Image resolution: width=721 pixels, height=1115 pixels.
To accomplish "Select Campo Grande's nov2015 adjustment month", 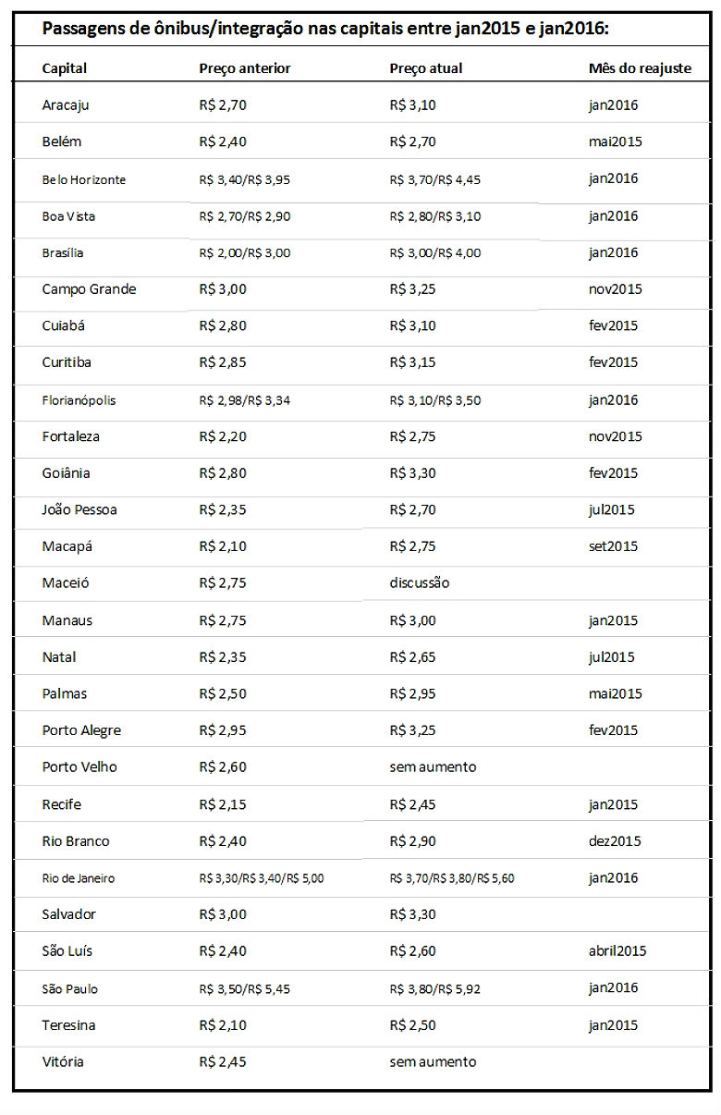I will 615,289.
